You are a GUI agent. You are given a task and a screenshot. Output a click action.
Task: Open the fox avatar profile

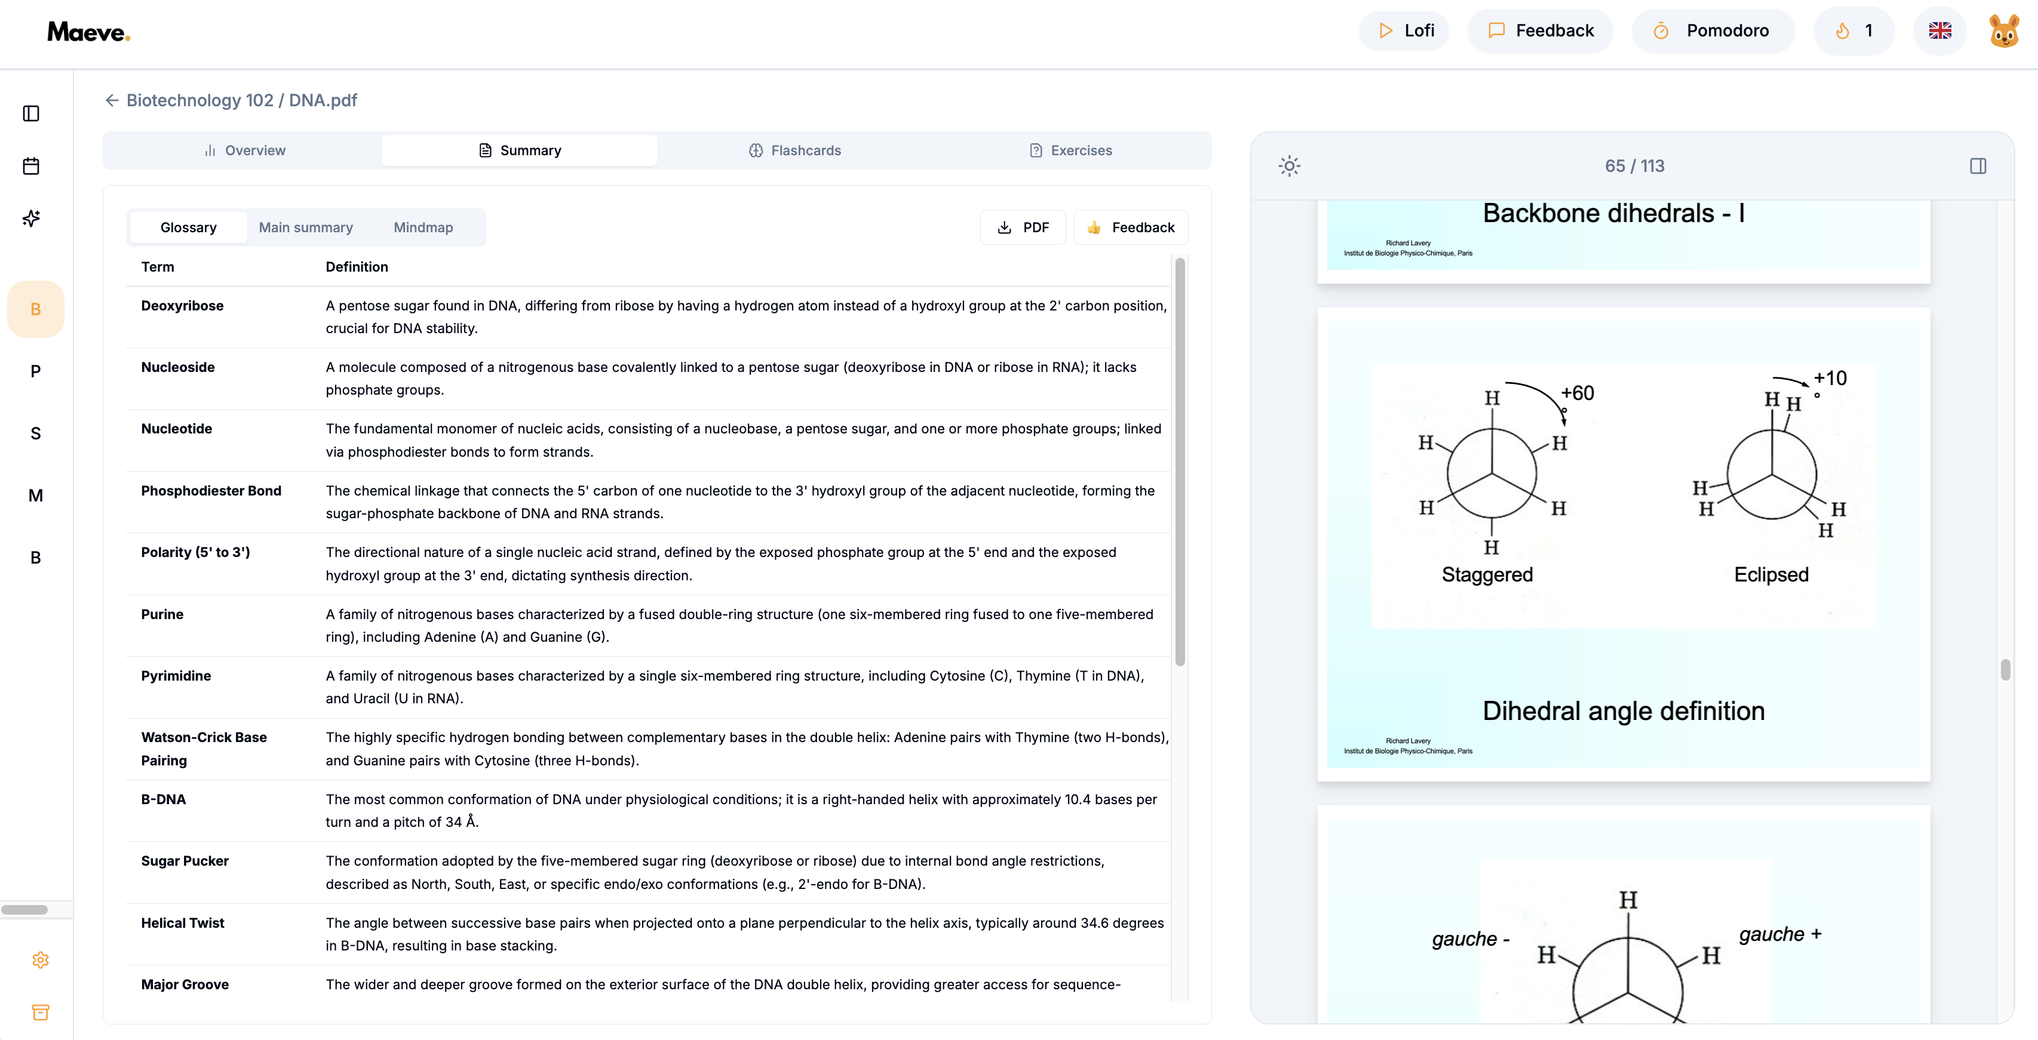2003,31
